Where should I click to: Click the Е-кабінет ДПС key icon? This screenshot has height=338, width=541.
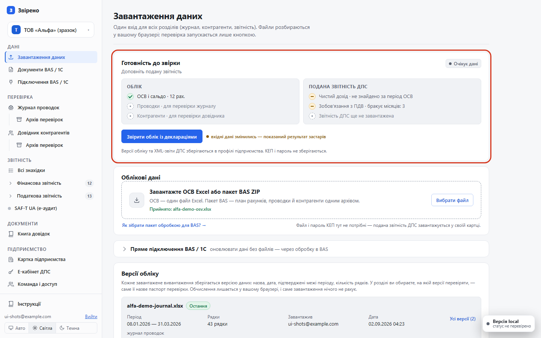tap(11, 272)
